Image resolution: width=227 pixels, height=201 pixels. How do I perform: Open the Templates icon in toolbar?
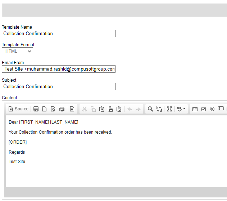[x=72, y=109]
